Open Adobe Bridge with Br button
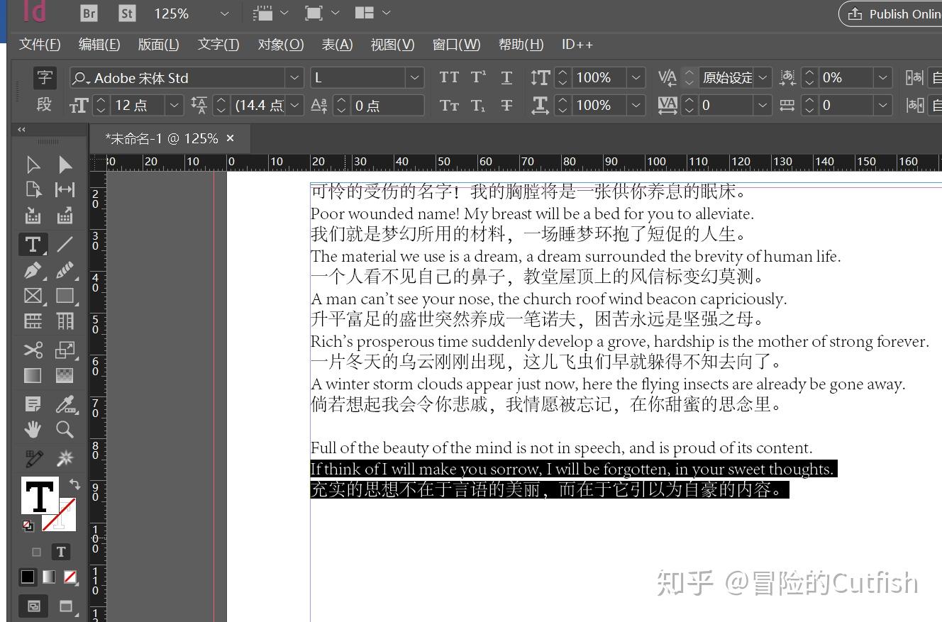 click(89, 13)
